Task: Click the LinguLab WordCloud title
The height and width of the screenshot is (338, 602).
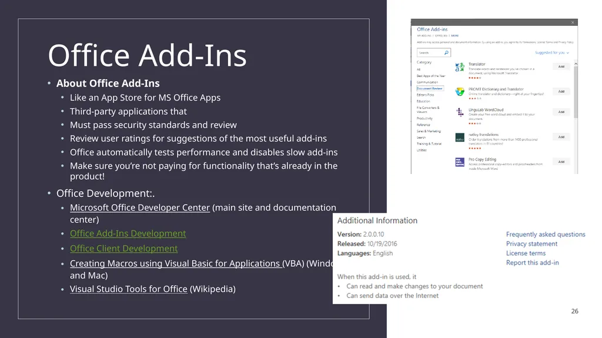Action: click(x=486, y=110)
